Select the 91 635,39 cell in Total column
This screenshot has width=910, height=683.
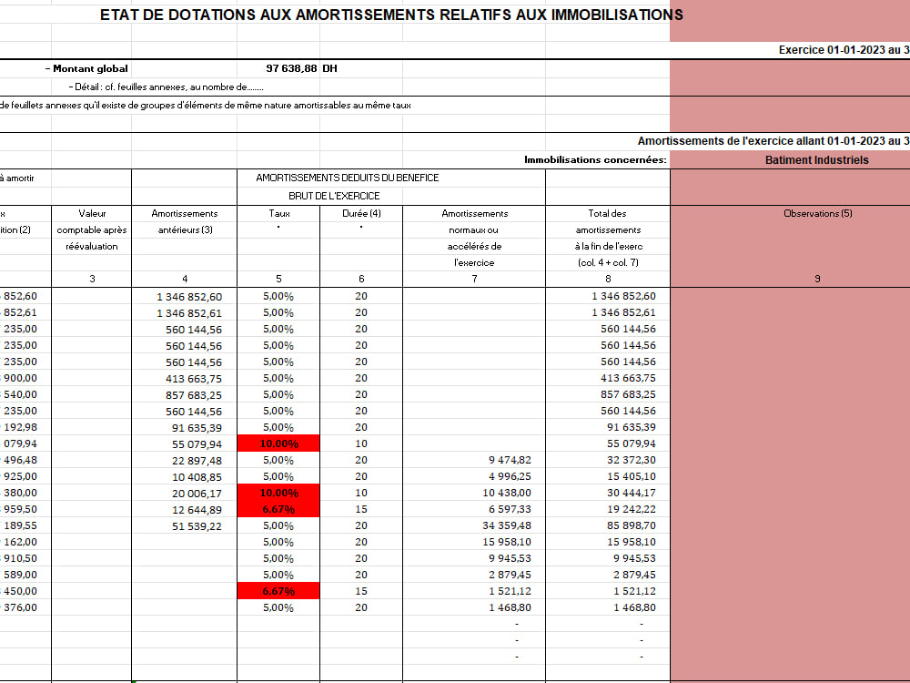pyautogui.click(x=632, y=427)
